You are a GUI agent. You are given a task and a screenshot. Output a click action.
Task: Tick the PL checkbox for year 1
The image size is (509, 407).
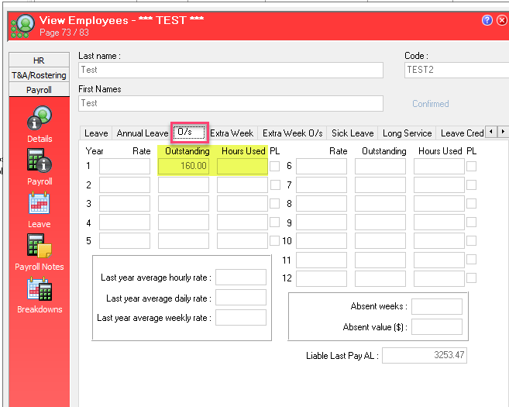point(275,166)
